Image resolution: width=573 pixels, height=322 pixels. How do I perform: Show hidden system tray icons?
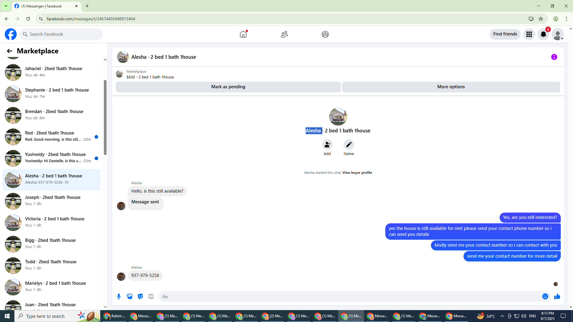(x=502, y=316)
